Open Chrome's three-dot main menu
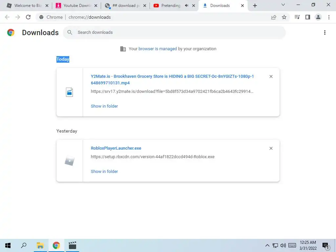 click(x=329, y=17)
